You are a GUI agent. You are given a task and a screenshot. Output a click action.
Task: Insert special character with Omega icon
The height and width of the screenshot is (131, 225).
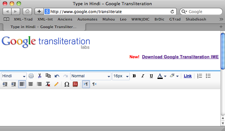(x=67, y=84)
